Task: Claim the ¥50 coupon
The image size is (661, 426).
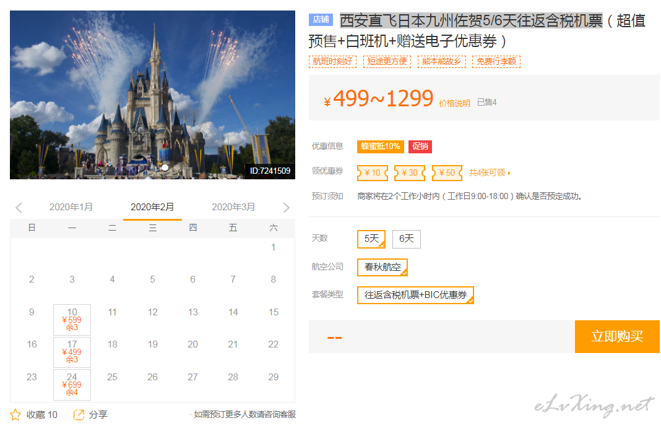Action: 447,173
